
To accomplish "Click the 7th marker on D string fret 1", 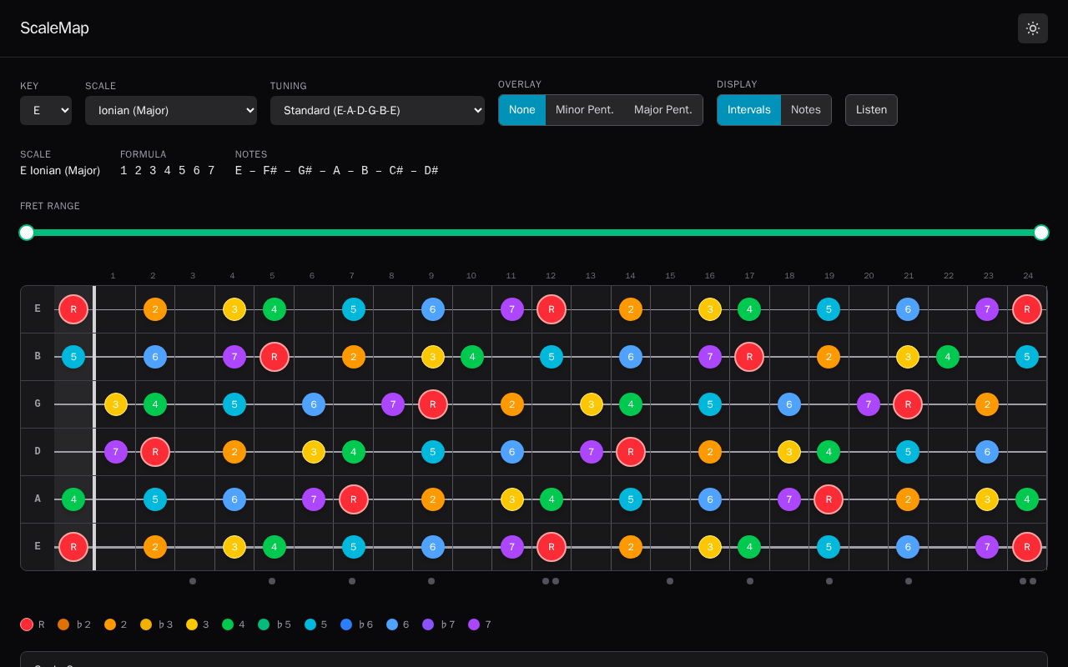I will click(x=116, y=452).
